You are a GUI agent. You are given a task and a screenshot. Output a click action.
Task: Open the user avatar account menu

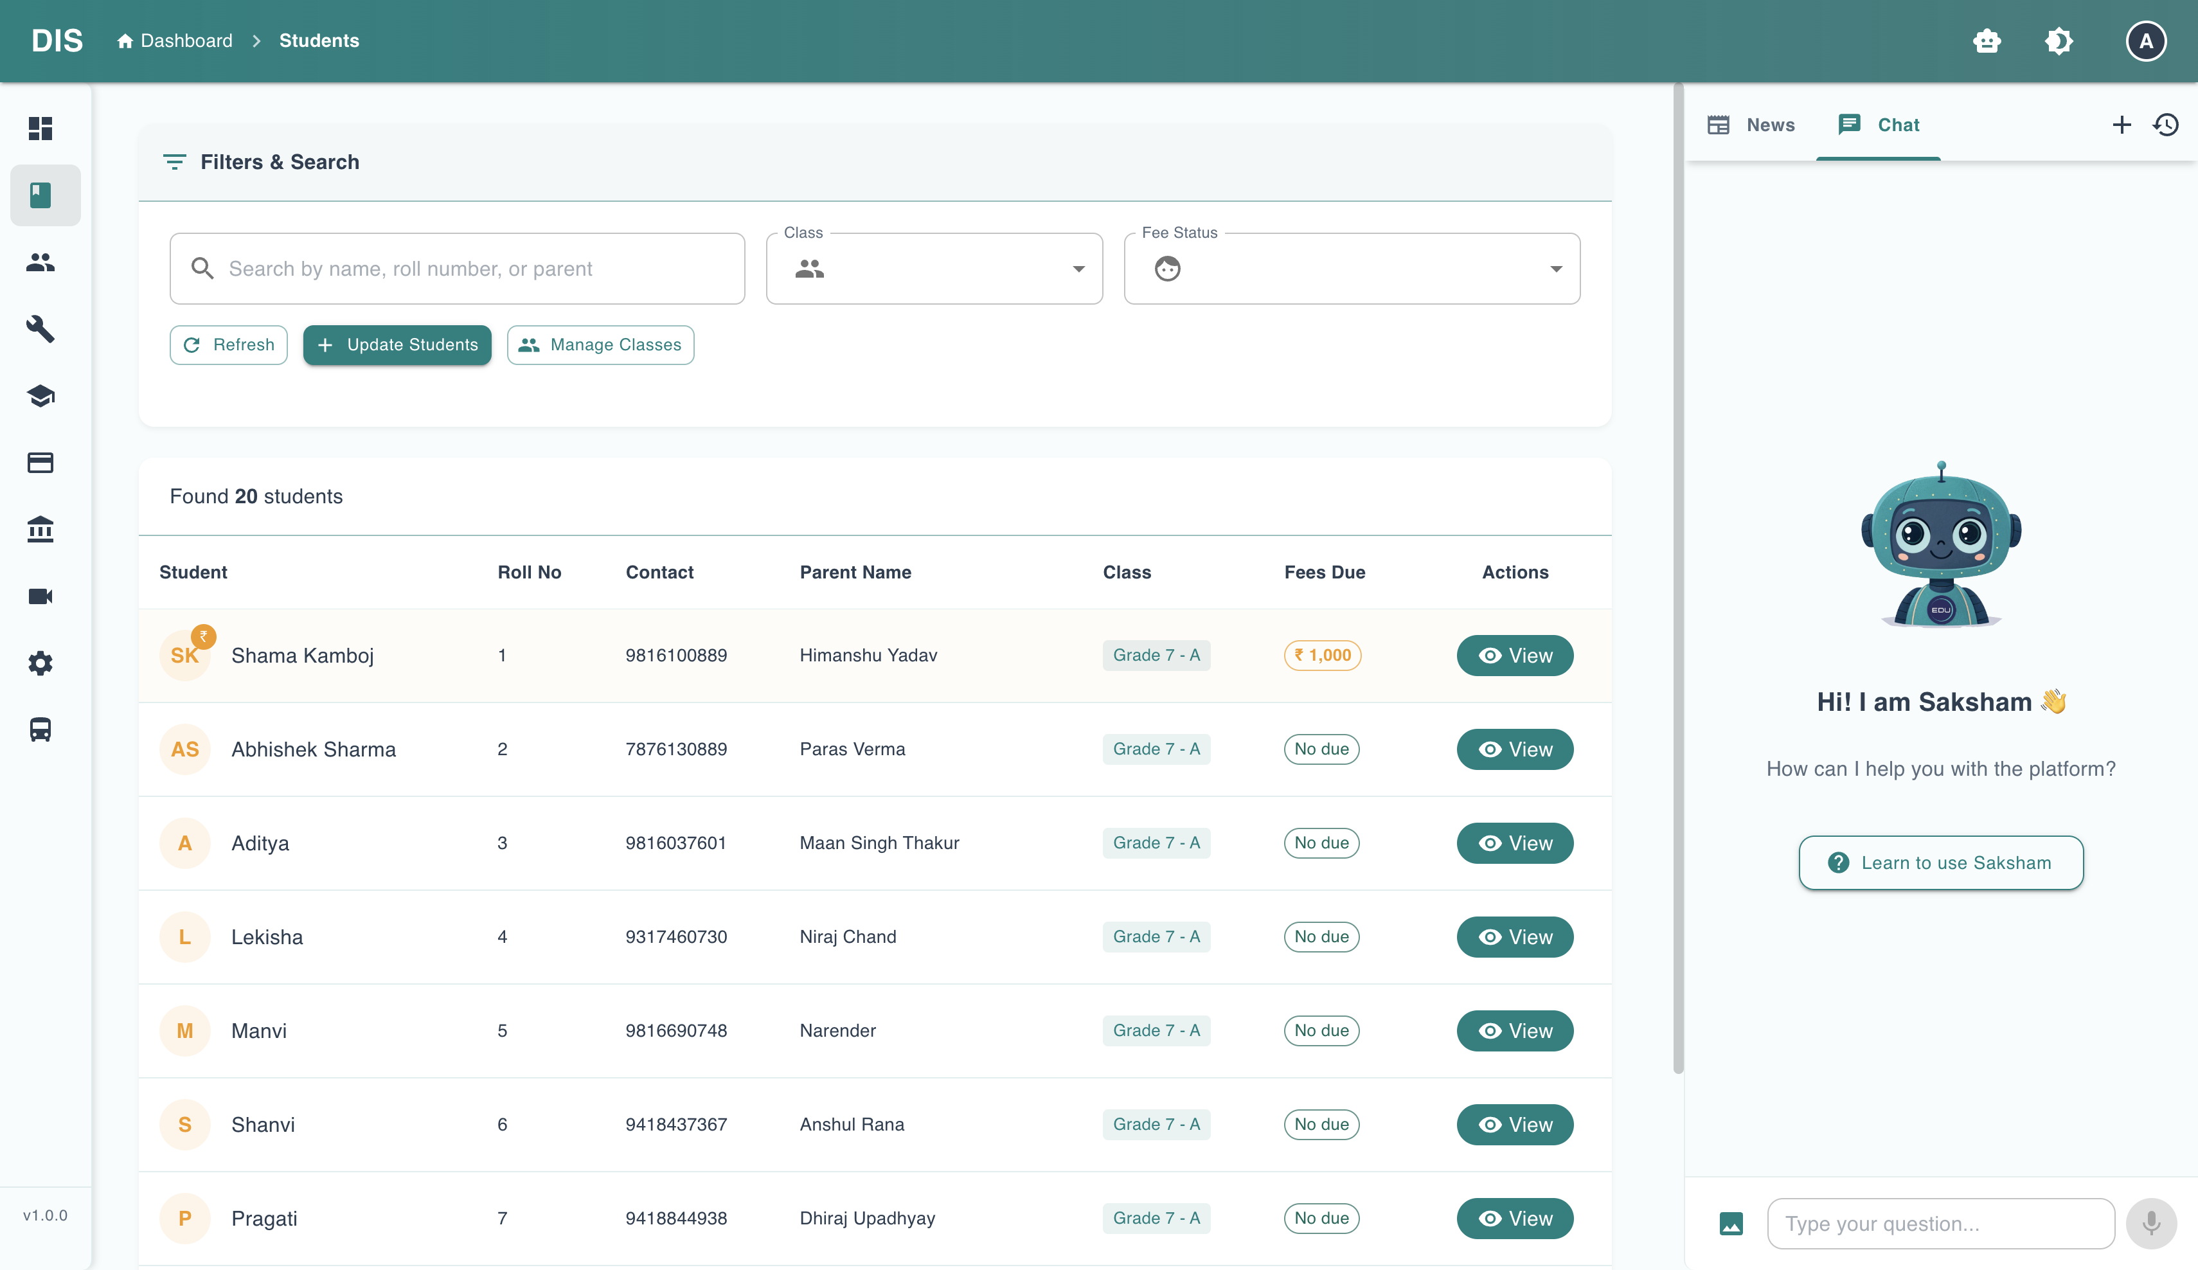coord(2146,41)
